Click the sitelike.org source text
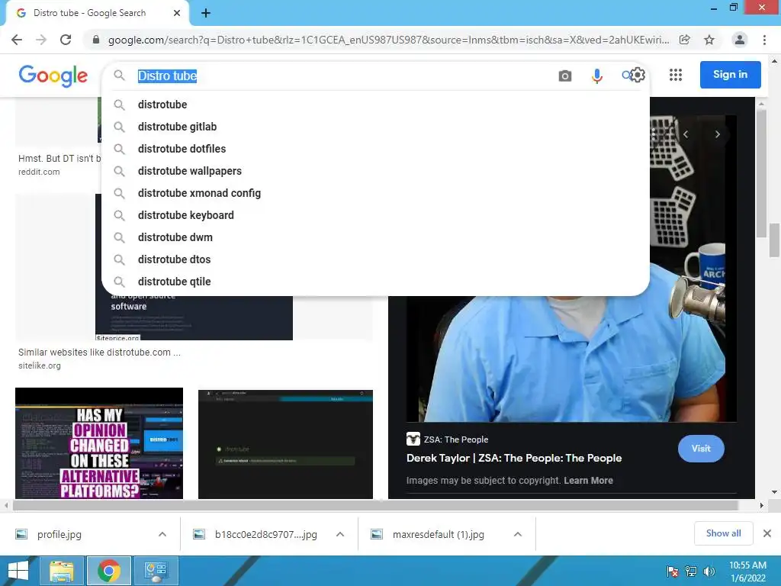This screenshot has width=781, height=586. point(40,365)
